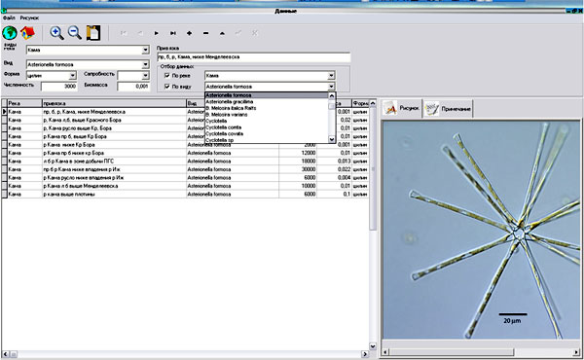This screenshot has height=360, width=584.
Task: Click biomass cell 0,013
Action: click(x=344, y=161)
